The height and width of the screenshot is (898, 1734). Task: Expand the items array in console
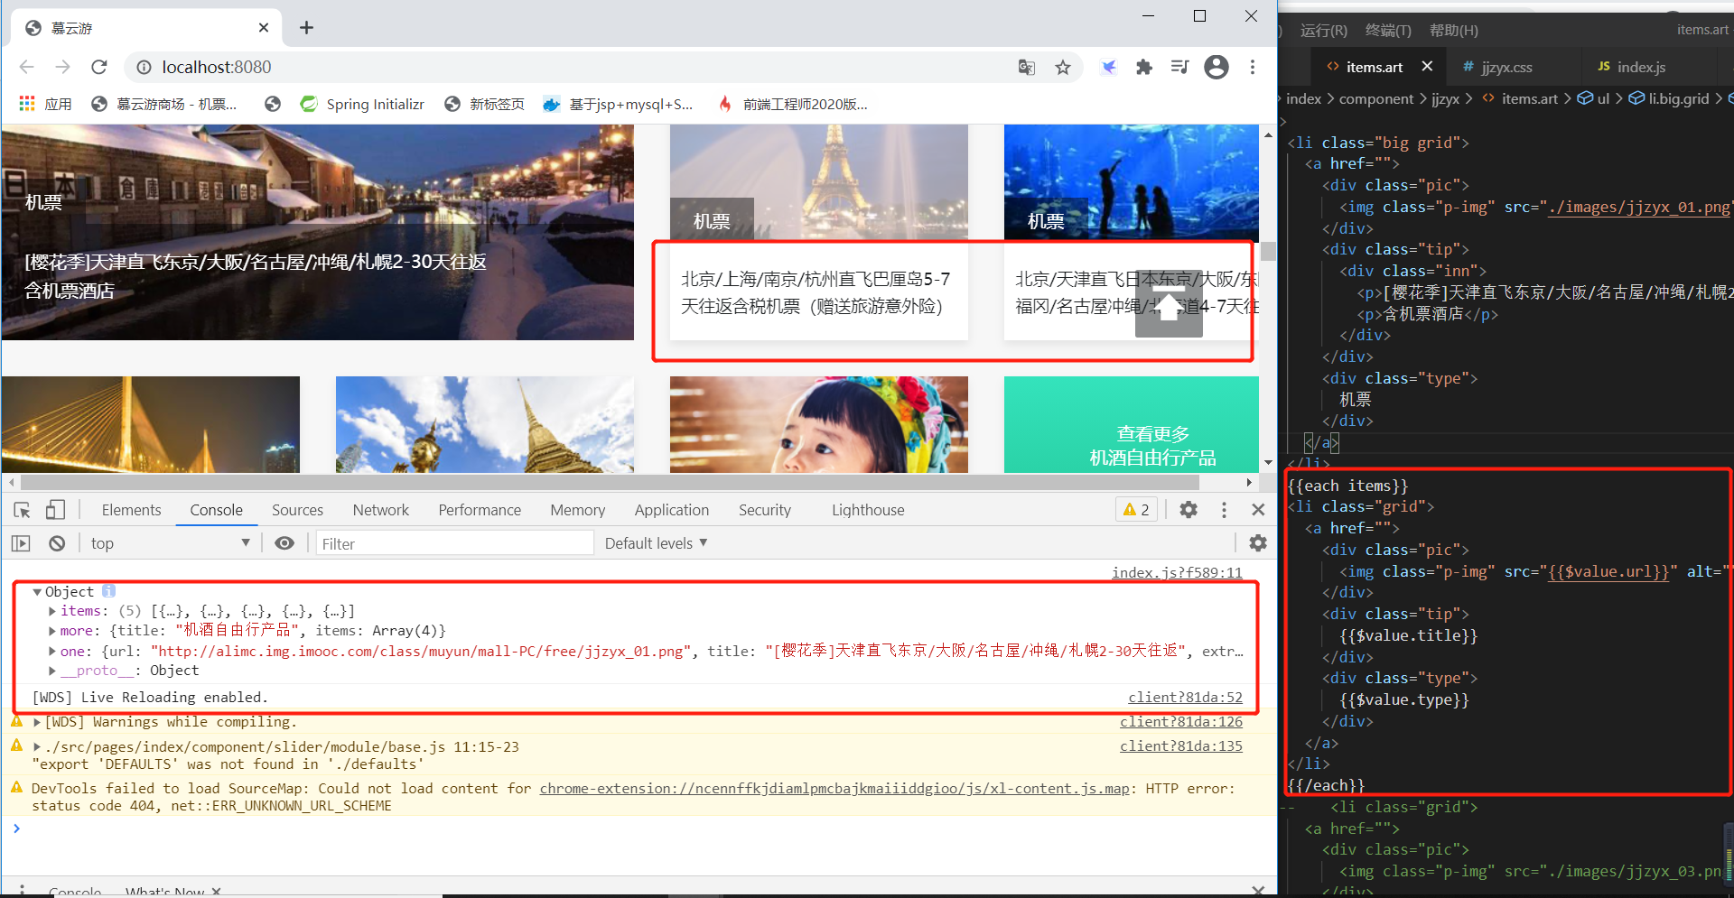tap(52, 611)
